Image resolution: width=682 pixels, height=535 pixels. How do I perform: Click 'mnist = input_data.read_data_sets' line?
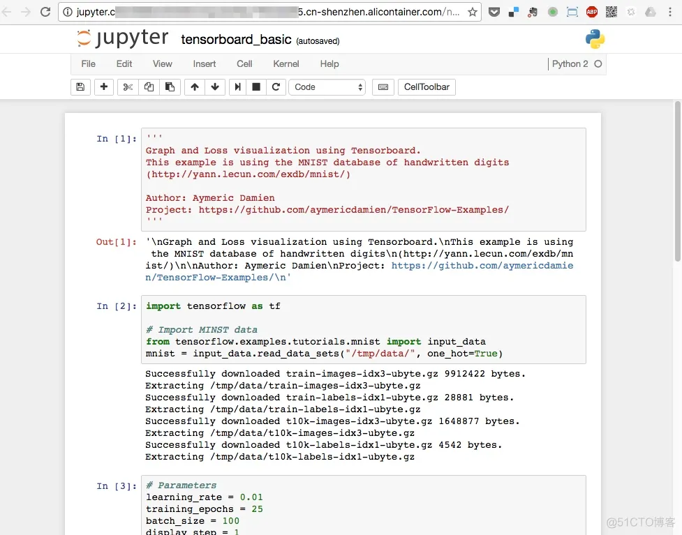click(324, 354)
